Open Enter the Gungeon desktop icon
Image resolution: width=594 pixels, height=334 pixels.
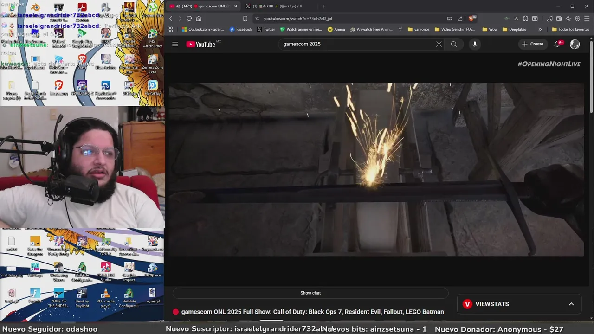[35, 246]
